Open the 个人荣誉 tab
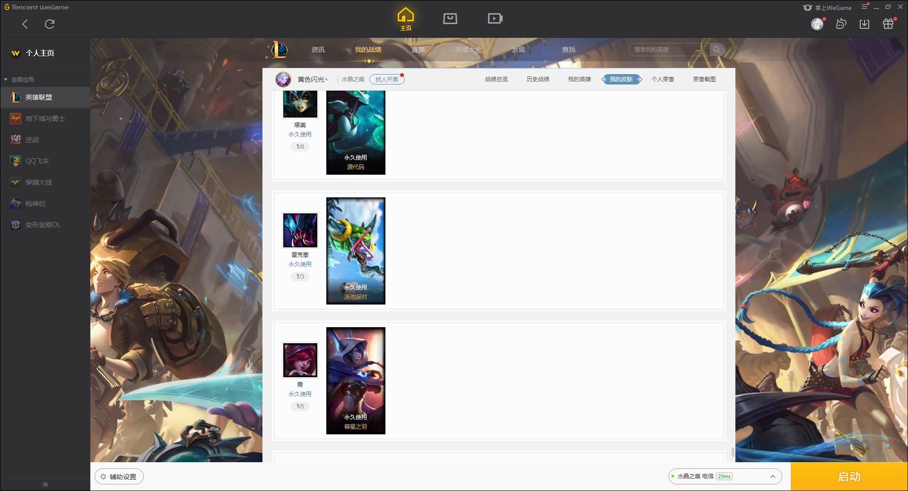Screen dimensions: 908x491 (663, 79)
